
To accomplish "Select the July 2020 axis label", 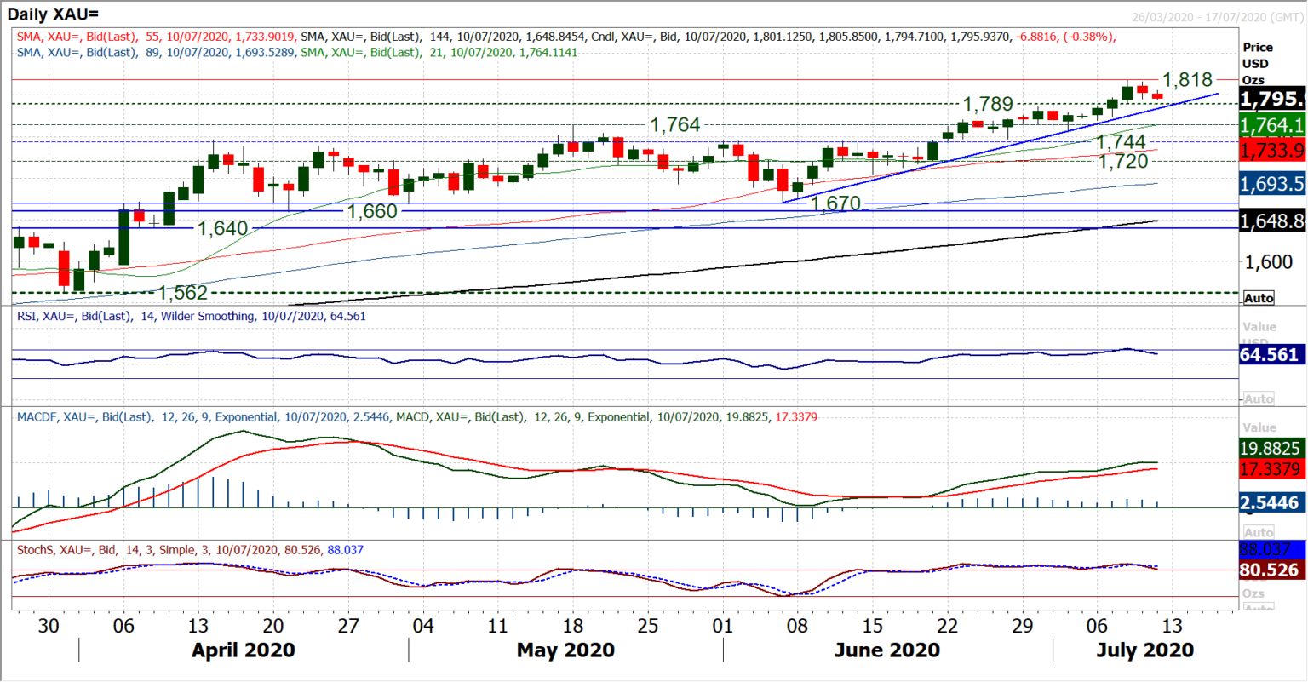I will [1144, 650].
